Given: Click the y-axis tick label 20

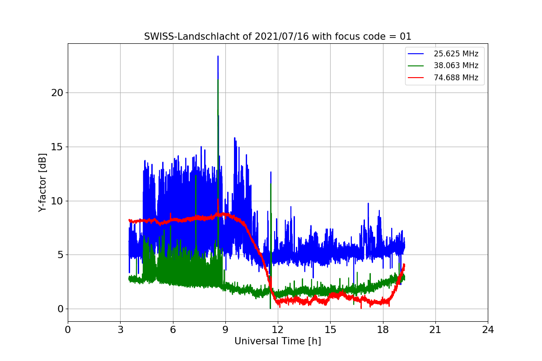Looking at the screenshot, I should pos(57,93).
